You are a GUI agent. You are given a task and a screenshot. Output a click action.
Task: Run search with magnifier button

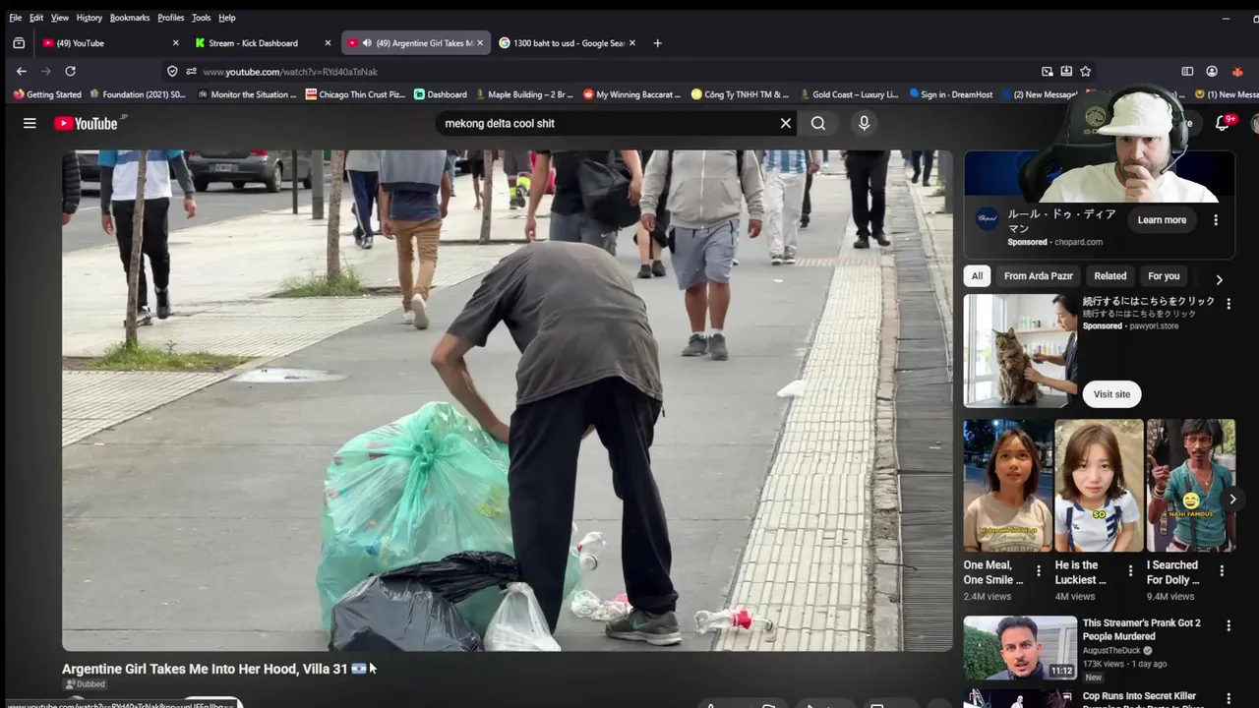(818, 123)
